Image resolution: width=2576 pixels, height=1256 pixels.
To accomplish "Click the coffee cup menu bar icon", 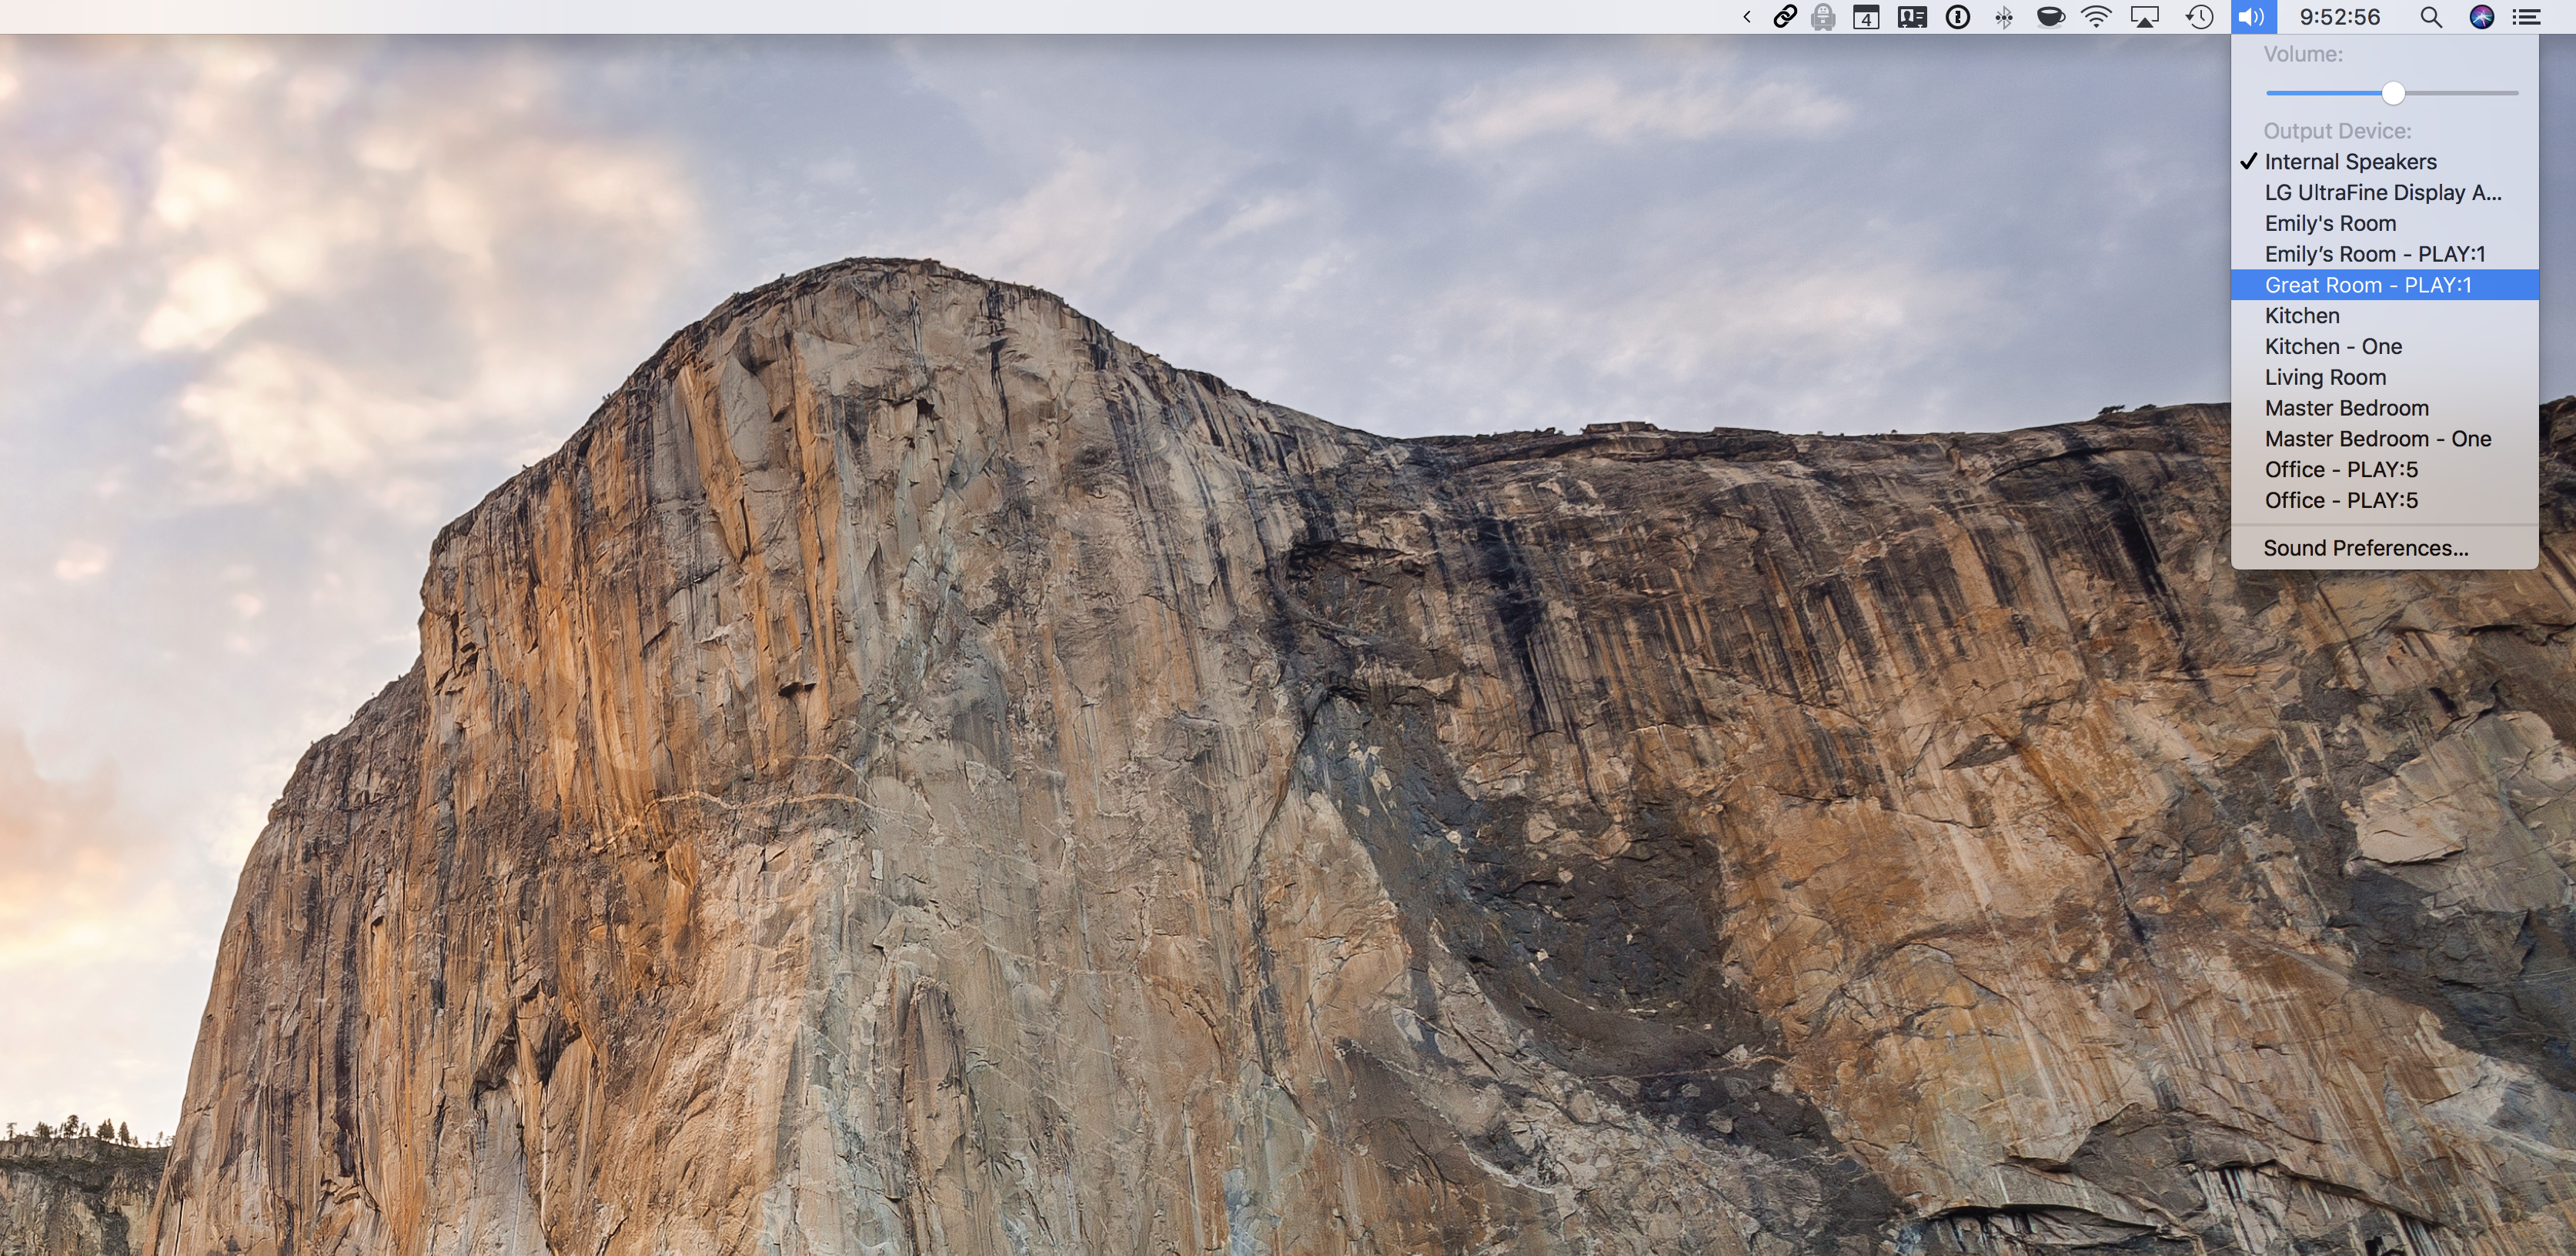I will tap(2050, 17).
